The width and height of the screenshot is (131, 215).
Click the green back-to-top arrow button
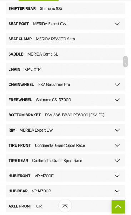point(118,207)
